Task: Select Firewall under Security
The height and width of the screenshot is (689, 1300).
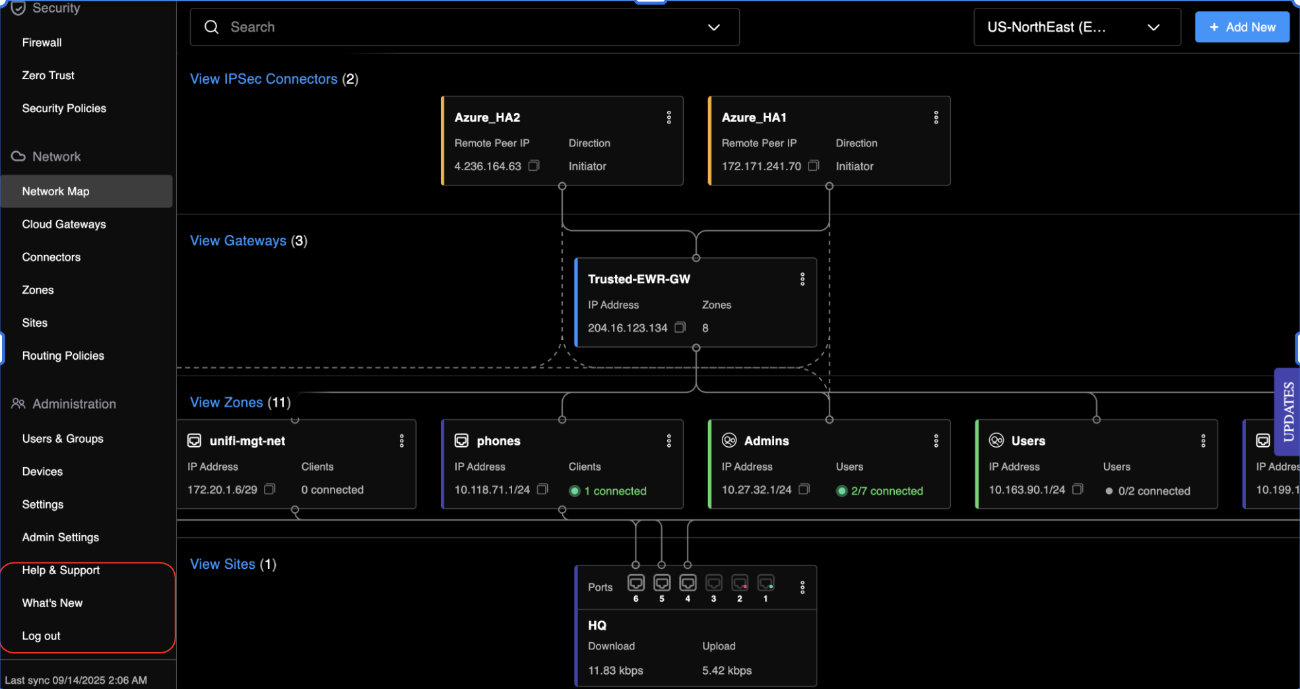Action: (x=42, y=42)
